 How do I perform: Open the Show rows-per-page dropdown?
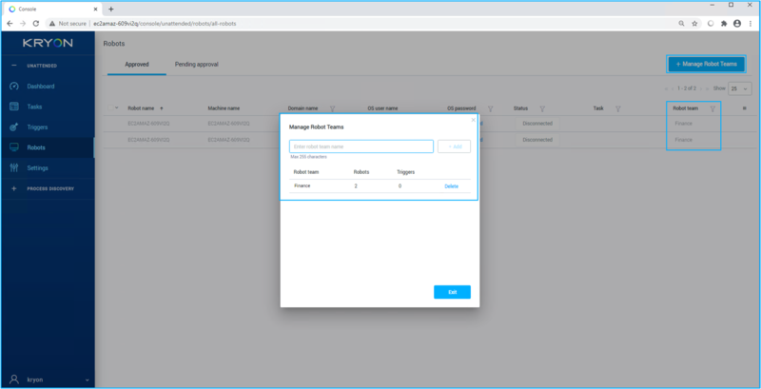739,88
